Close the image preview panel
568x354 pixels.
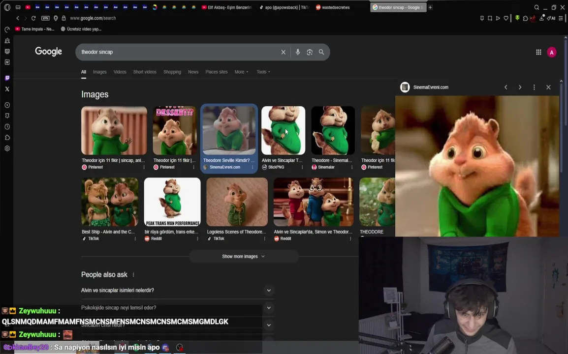548,87
